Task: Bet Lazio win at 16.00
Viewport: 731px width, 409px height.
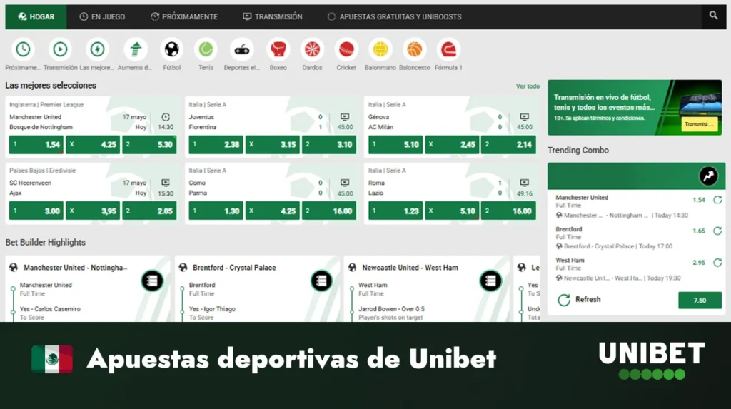Action: 508,211
